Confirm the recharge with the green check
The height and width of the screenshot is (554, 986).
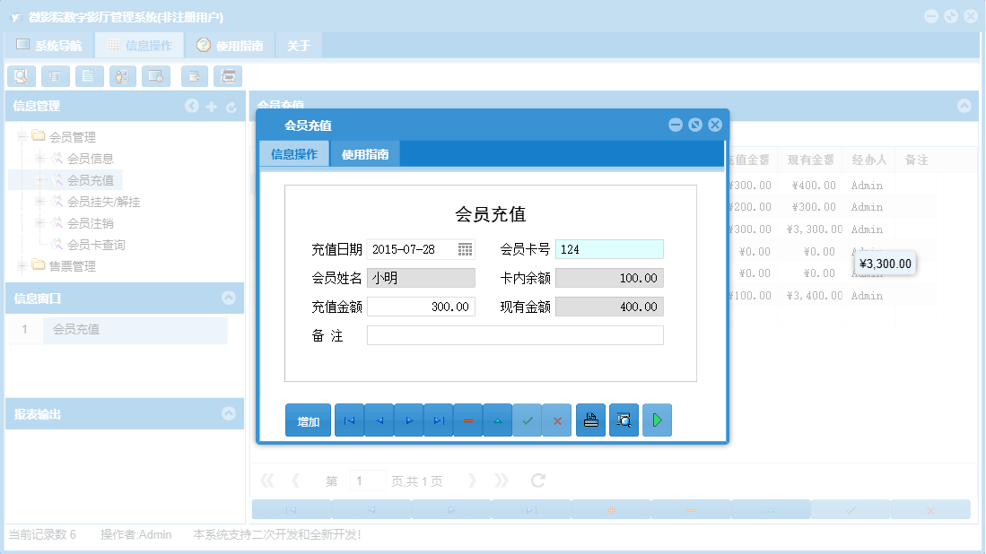click(x=528, y=420)
